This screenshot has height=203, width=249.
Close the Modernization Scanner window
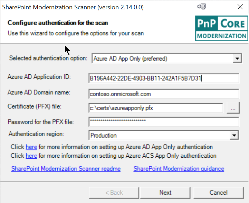240,7
